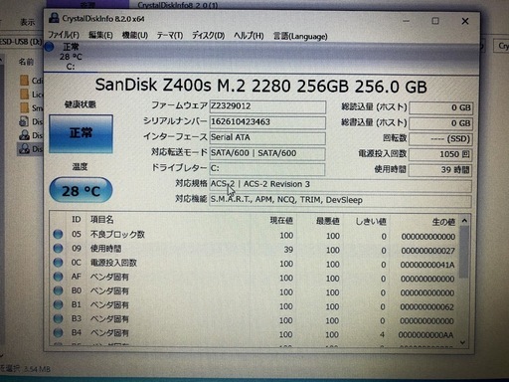Screen dimensions: 509x382
Task: Click the selected Dis file icon in Explorer
Action: pos(24,148)
